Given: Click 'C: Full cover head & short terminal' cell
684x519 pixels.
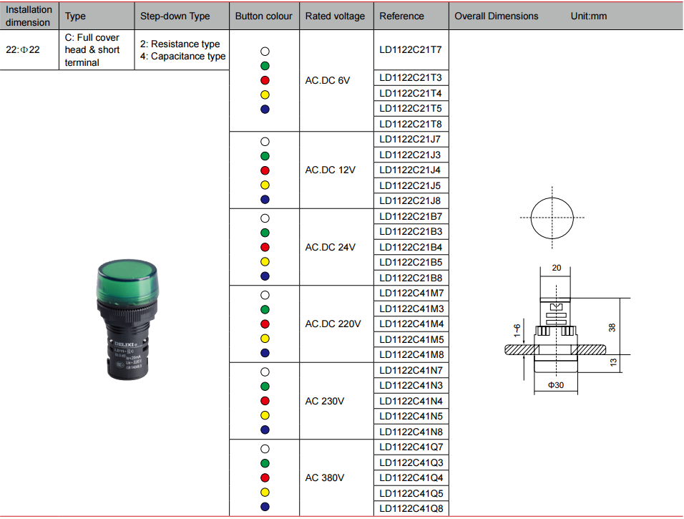Looking at the screenshot, I should tap(97, 50).
